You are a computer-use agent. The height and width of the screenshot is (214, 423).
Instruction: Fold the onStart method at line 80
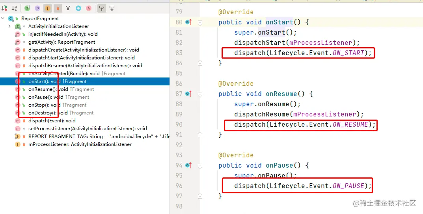[200, 22]
